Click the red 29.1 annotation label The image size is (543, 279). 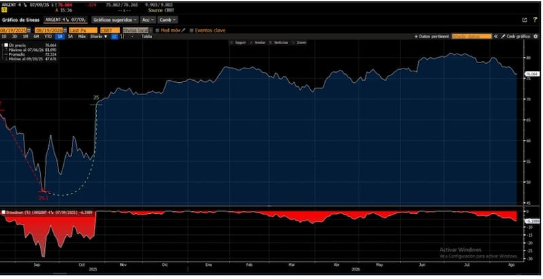[43, 198]
